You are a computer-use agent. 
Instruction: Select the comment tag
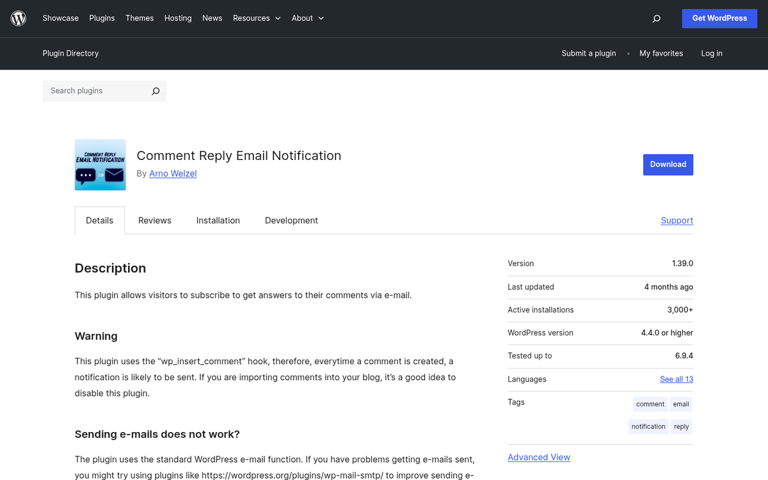tap(650, 404)
